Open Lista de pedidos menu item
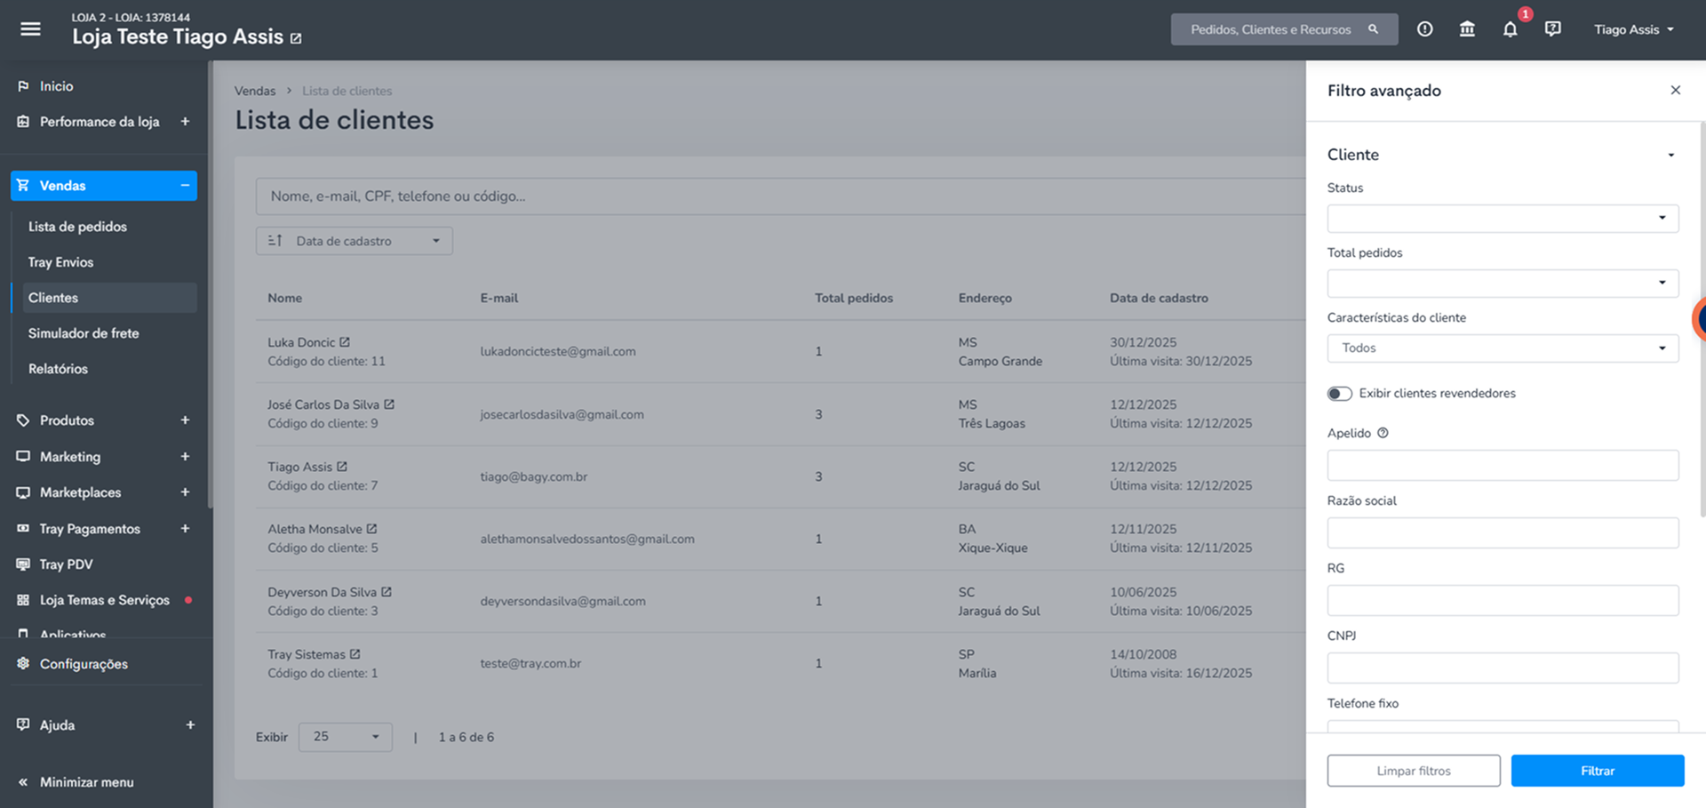 pyautogui.click(x=77, y=227)
